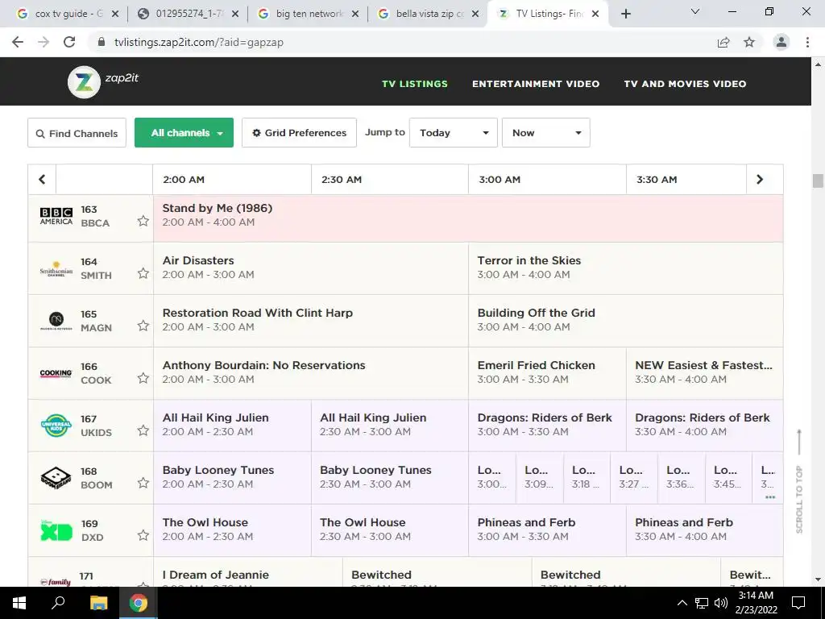Viewport: 825px width, 619px height.
Task: Click the Cooking Channel logo
Action: 56,373
